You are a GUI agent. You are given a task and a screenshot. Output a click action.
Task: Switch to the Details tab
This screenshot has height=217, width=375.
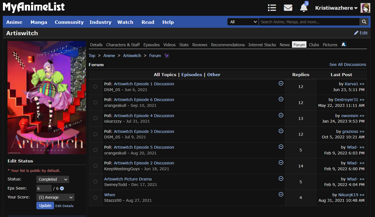tap(96, 45)
